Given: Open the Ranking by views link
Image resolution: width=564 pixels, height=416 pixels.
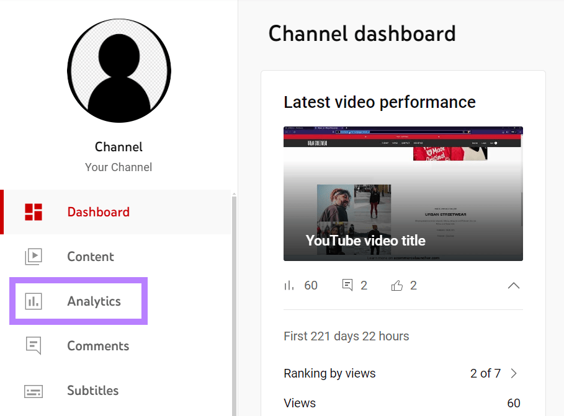Looking at the screenshot, I should 329,373.
